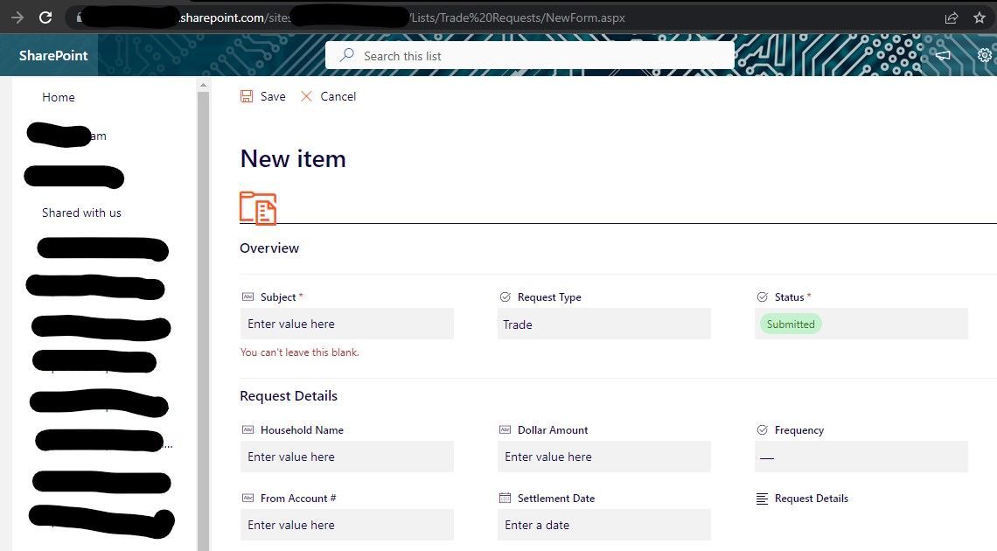Screen dimensions: 997x551
Task: Click the text field icon beside Subject
Action: 247,296
